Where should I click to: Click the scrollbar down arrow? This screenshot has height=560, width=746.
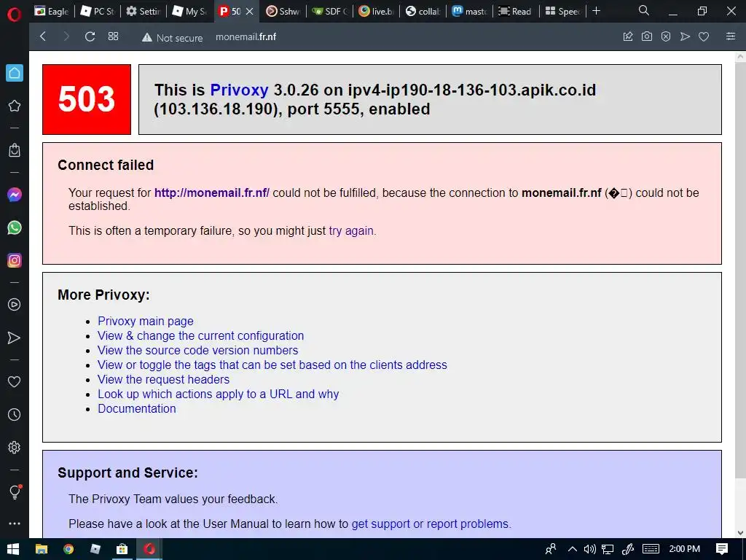click(x=740, y=533)
